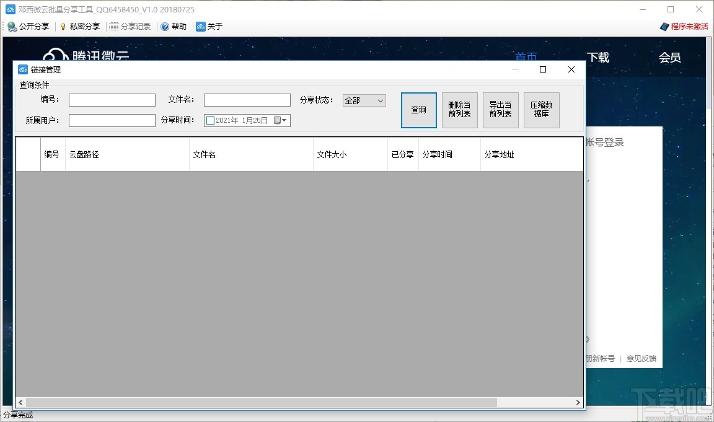Open the 关于 dialog via its icon

point(200,26)
